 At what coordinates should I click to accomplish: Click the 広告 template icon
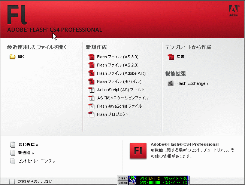click(171, 57)
